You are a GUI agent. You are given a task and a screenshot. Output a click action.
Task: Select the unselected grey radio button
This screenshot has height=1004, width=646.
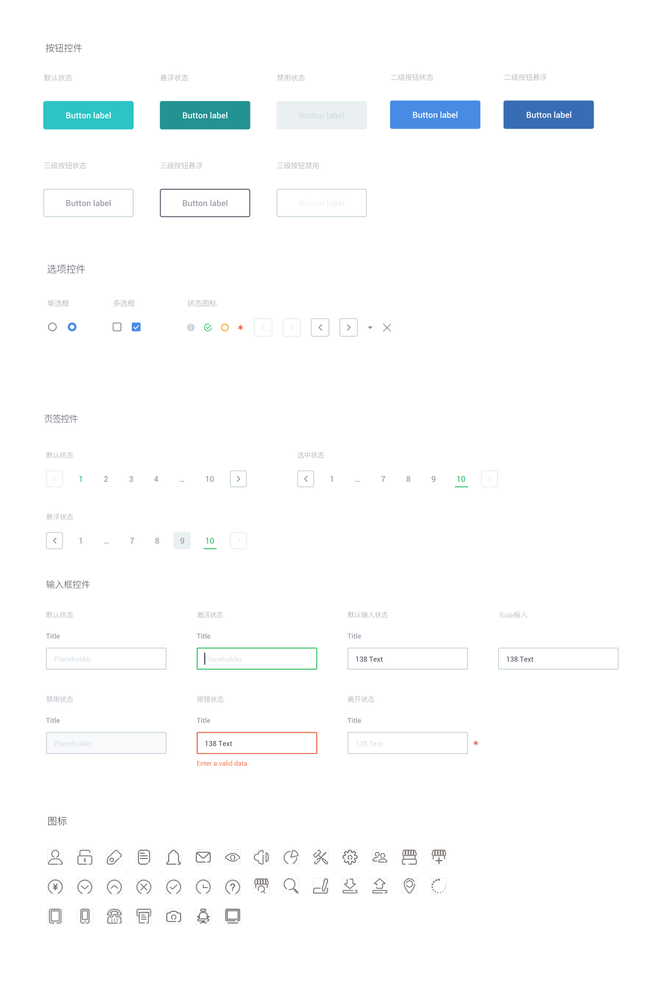click(52, 327)
